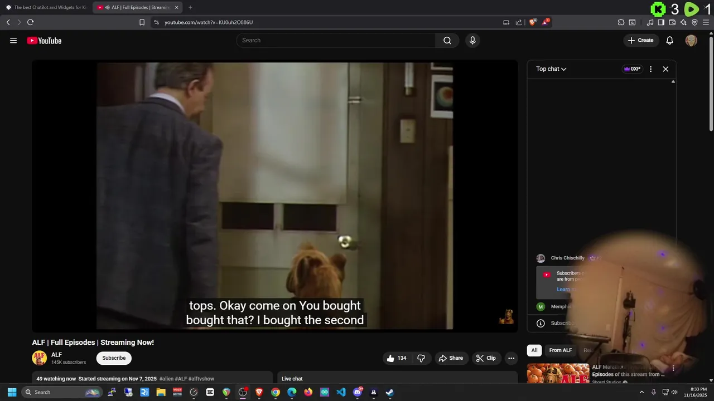Click the search magnifier button
Image resolution: width=714 pixels, height=401 pixels.
[x=447, y=40]
